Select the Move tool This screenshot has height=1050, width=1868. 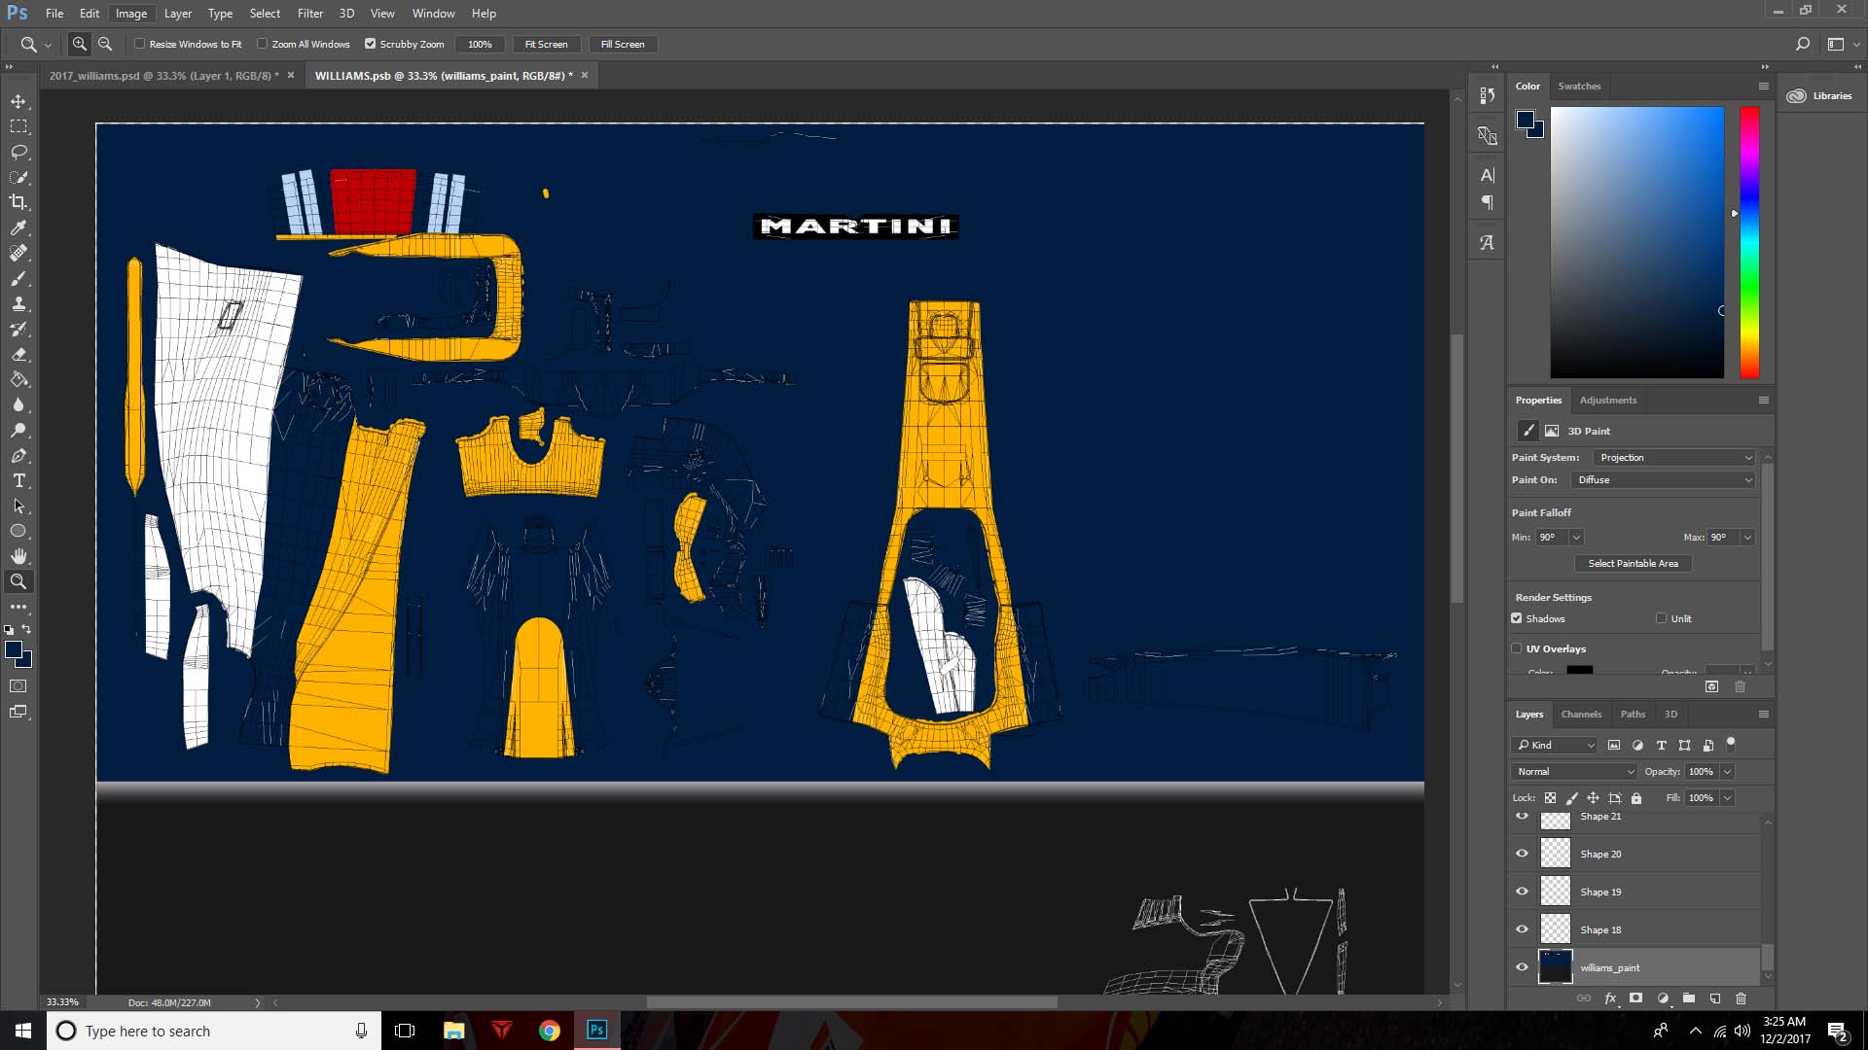point(18,101)
